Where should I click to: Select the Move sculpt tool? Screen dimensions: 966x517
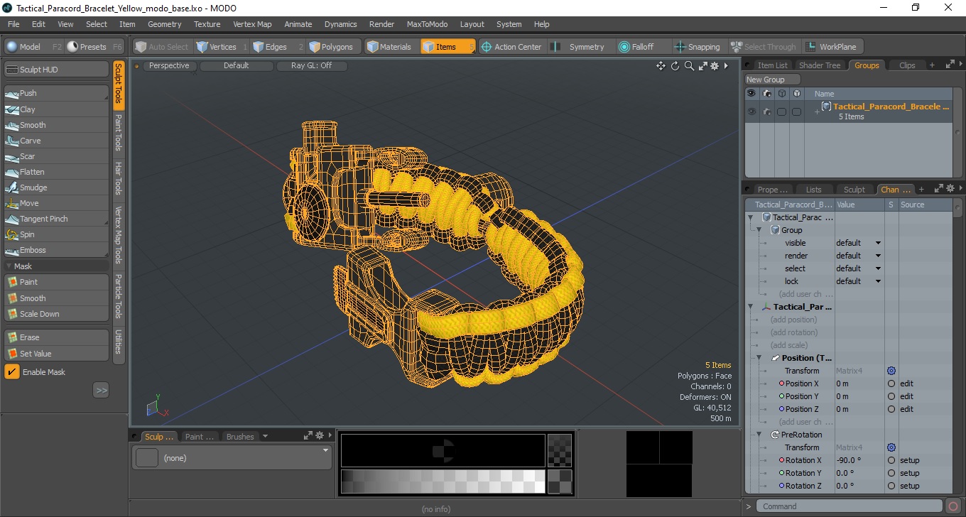pos(56,203)
